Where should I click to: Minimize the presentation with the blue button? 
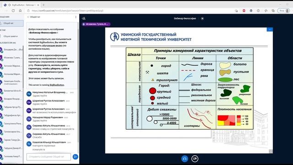(x=270, y=29)
